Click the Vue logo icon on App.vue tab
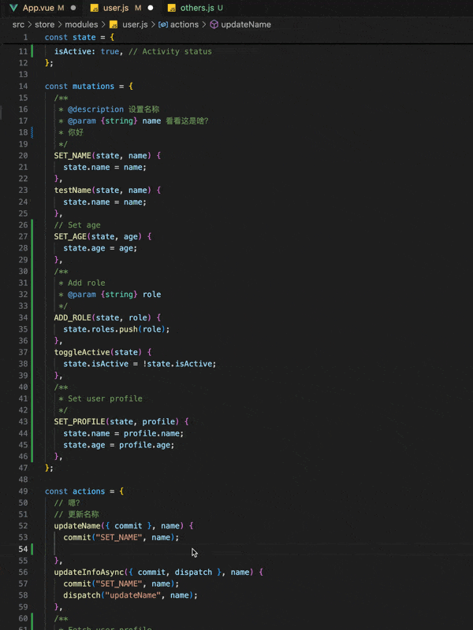 [13, 8]
